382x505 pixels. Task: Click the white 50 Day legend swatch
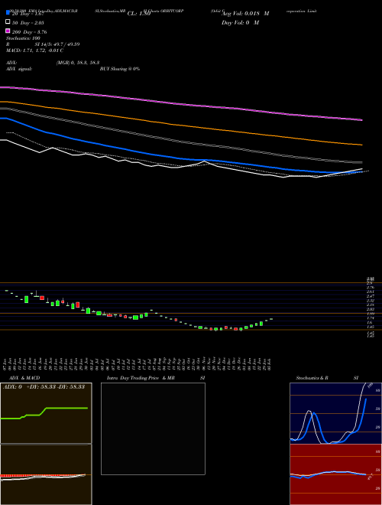(8, 22)
